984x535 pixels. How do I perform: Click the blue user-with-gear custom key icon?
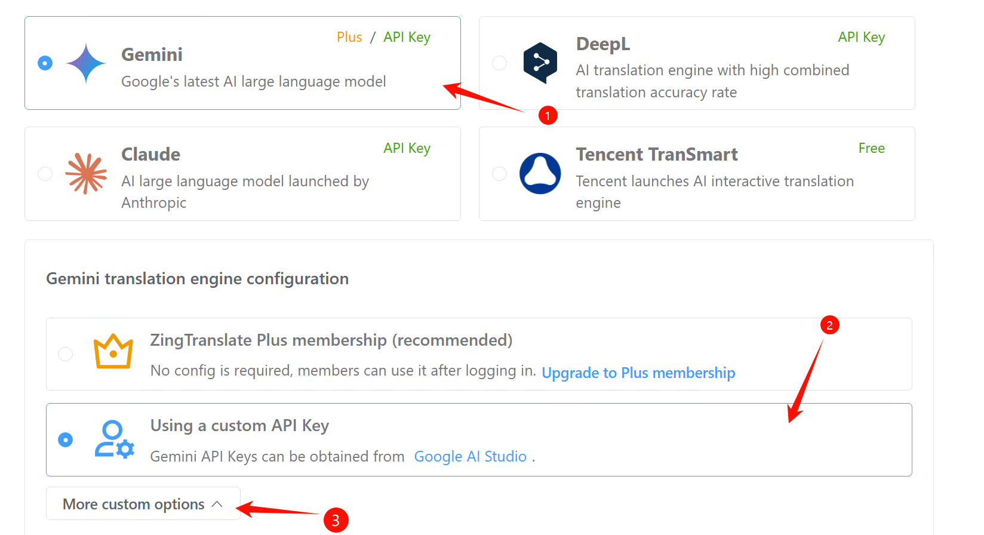114,439
